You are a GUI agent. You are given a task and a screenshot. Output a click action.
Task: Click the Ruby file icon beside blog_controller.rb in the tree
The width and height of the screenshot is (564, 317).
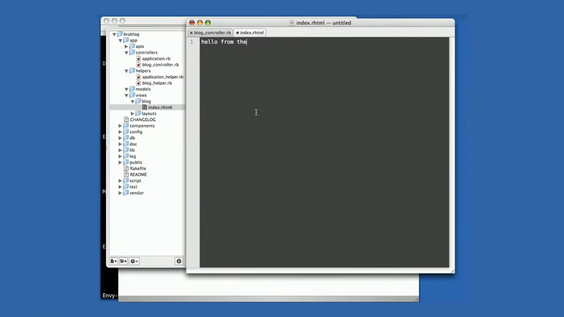point(138,65)
